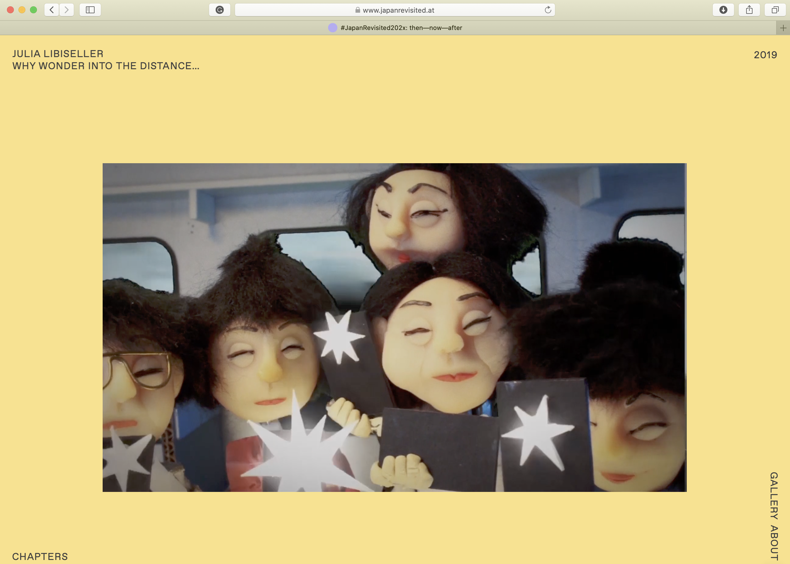Click the www.japanrevisited.at address field
Image resolution: width=790 pixels, height=564 pixels.
(398, 10)
